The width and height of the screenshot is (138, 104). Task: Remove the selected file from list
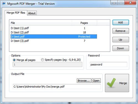[121, 31]
